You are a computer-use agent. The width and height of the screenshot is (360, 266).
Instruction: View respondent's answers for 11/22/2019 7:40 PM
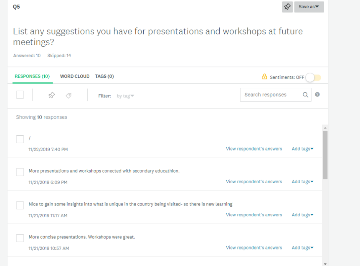[x=254, y=149]
